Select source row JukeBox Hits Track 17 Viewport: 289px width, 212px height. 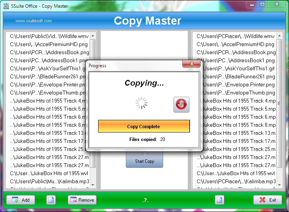tap(48, 141)
